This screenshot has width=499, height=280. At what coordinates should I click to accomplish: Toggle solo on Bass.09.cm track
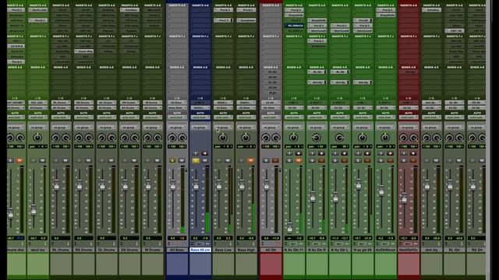pos(196,161)
